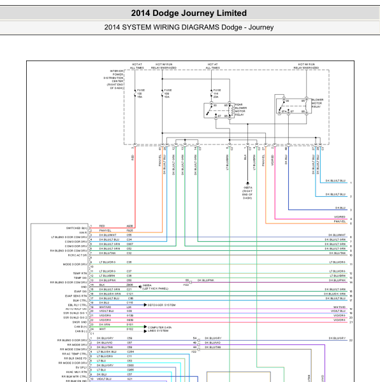Select the '2014 Dodge Journey Limited' title
This screenshot has width=380, height=382.
click(189, 13)
